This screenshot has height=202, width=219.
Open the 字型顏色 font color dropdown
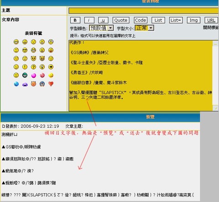[x=101, y=28]
